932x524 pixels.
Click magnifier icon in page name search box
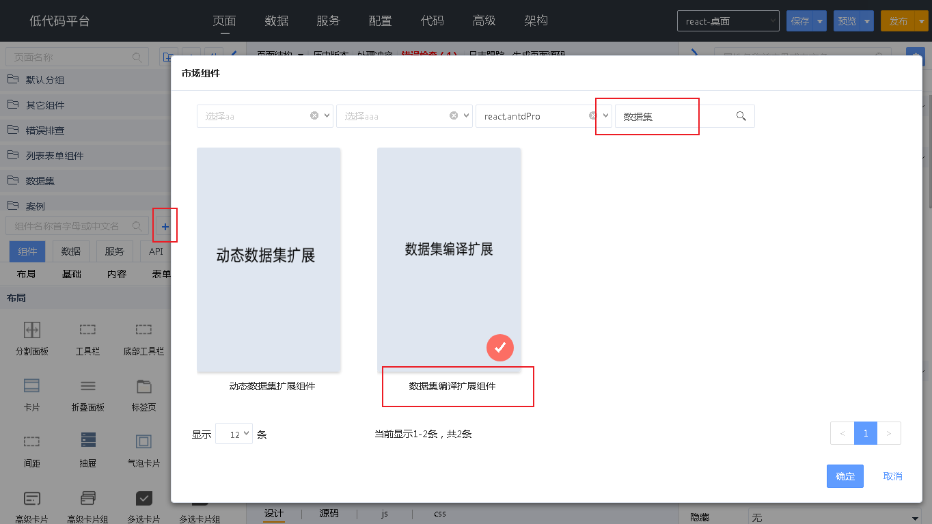[137, 57]
